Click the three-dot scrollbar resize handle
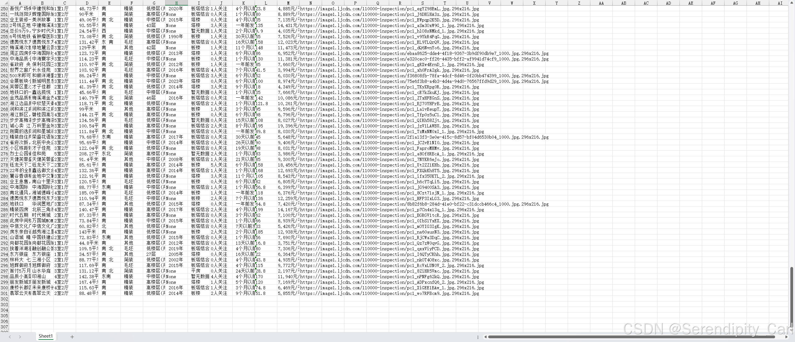 [478, 337]
